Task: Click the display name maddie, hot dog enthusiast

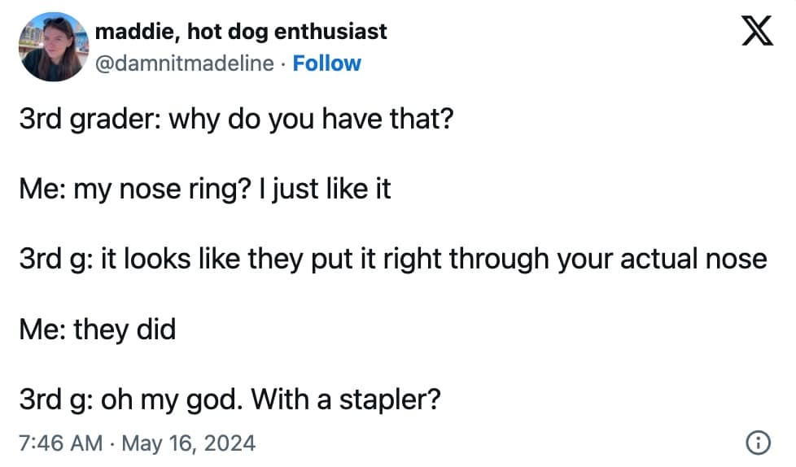Action: pos(241,32)
